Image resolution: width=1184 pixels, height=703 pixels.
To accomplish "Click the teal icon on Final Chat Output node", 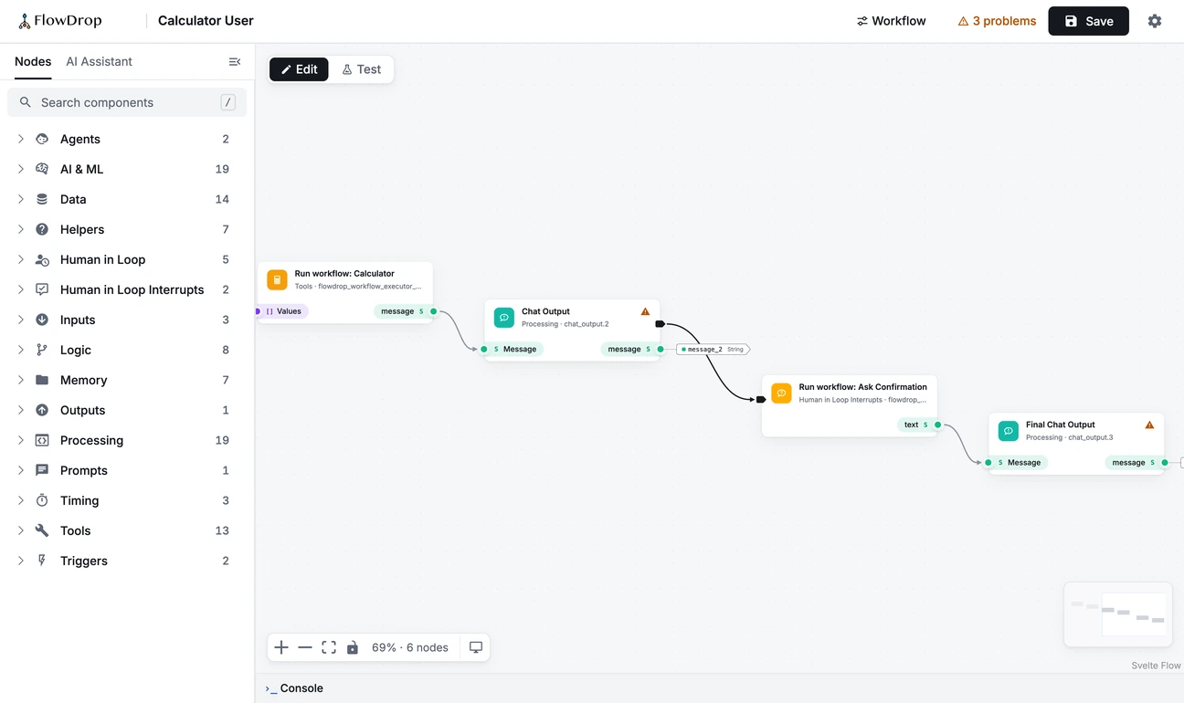I will tap(1009, 431).
